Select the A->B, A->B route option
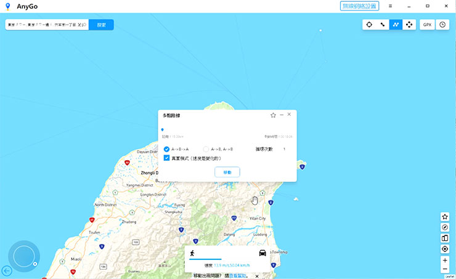 point(206,149)
